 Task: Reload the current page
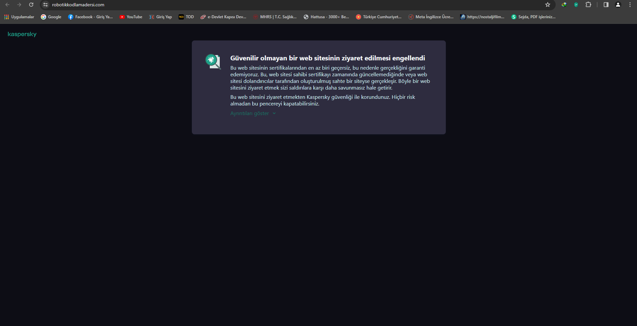(x=31, y=5)
